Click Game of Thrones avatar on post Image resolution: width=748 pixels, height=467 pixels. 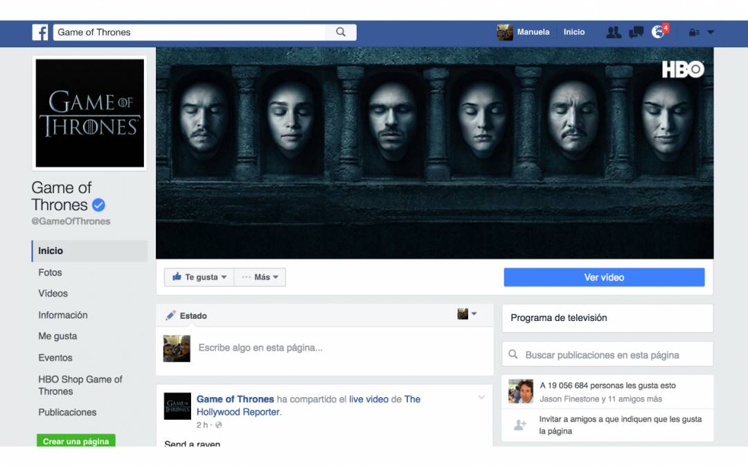[177, 406]
